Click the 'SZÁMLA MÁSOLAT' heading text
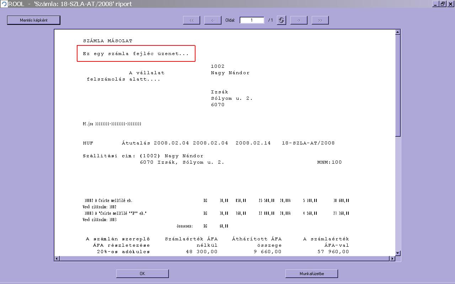This screenshot has height=284, width=455. (x=107, y=41)
